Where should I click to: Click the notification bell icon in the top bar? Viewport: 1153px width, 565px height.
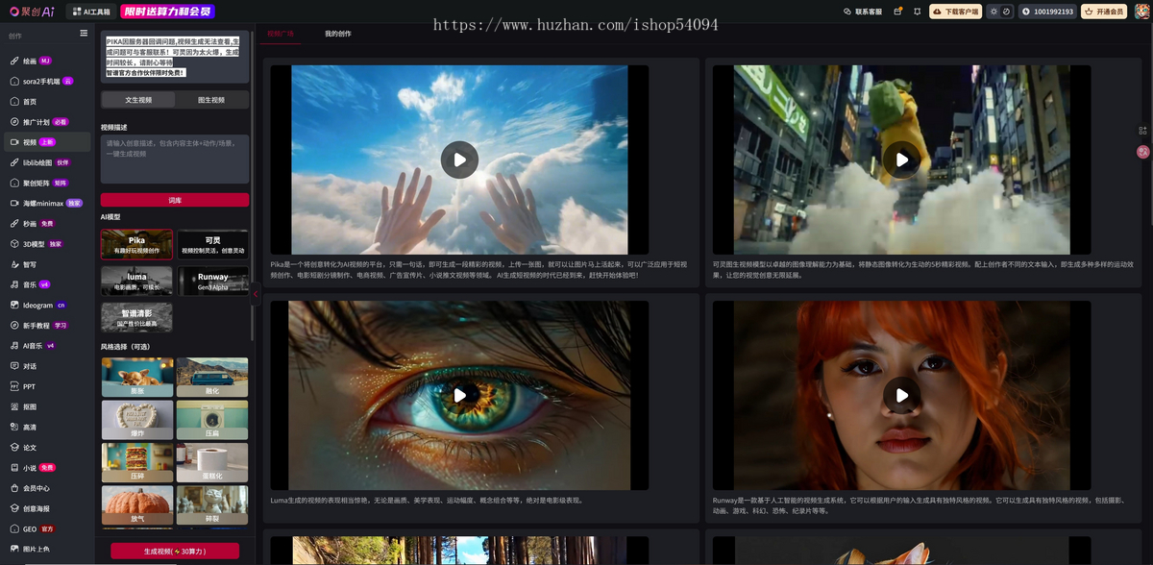coord(917,12)
